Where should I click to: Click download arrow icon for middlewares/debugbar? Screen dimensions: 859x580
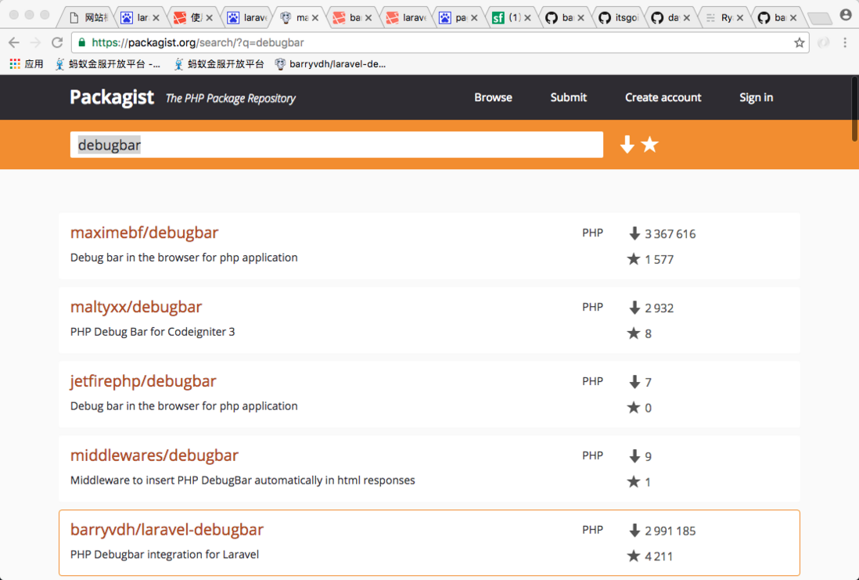634,456
